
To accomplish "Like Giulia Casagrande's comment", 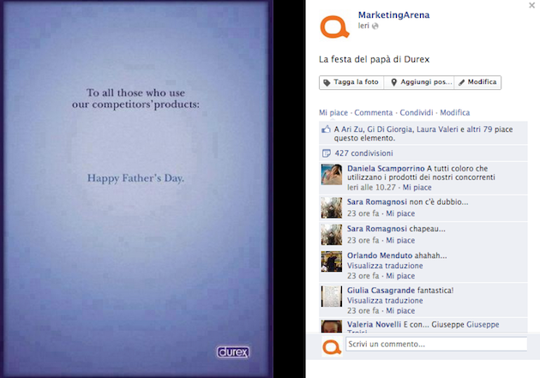I will pyautogui.click(x=400, y=311).
